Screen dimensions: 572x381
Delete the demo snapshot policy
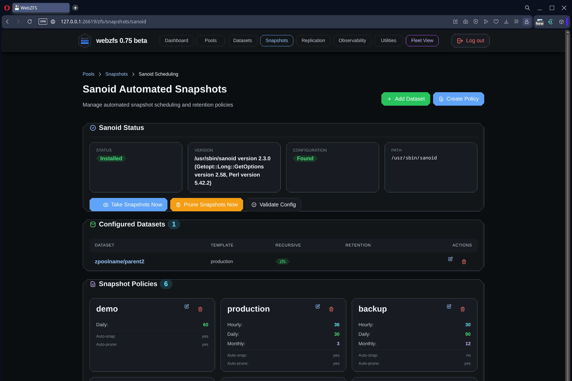coord(200,309)
